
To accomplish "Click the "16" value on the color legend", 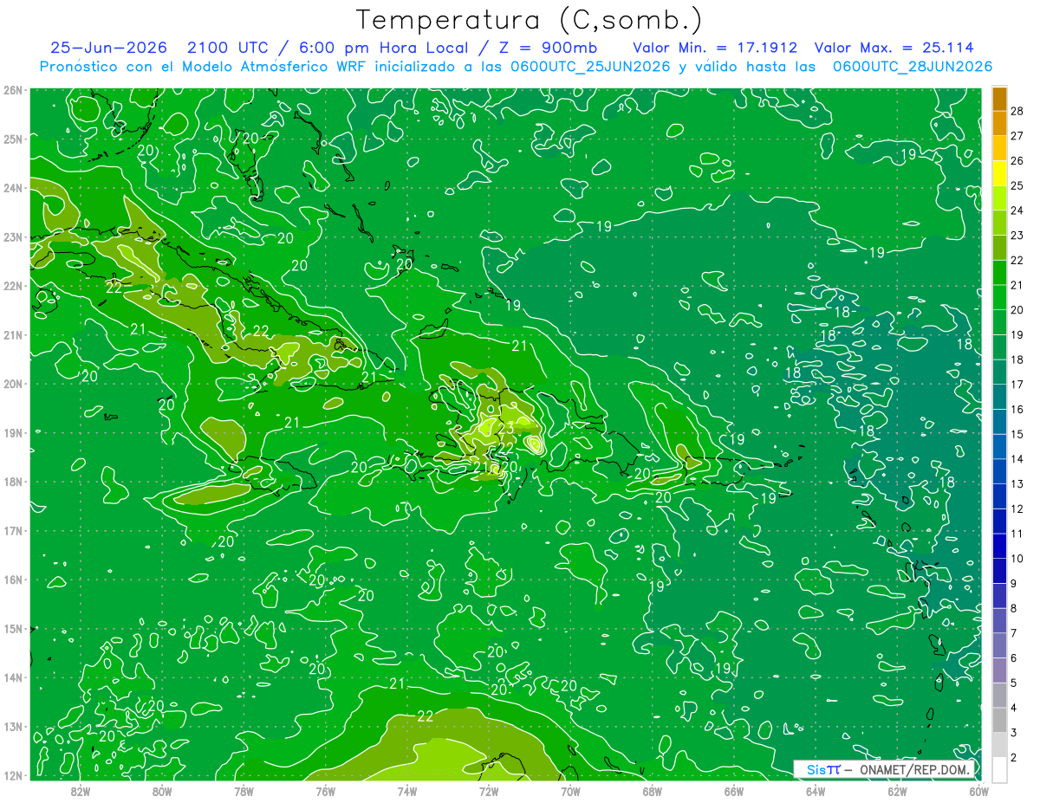I will [x=1017, y=410].
